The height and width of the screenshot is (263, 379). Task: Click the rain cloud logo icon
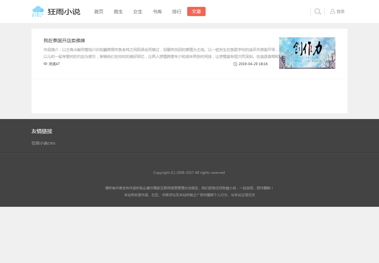38,11
